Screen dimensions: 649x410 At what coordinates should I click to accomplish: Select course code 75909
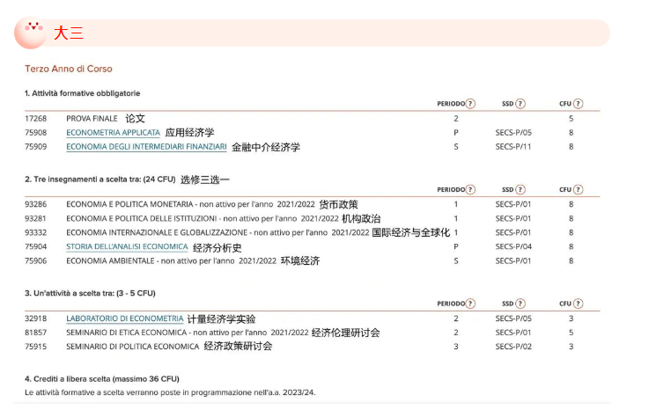pyautogui.click(x=36, y=146)
